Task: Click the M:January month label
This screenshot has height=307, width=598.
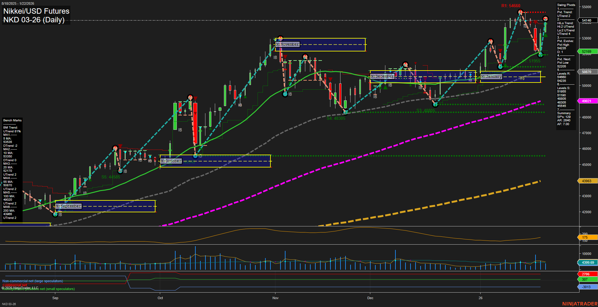Action: point(492,76)
